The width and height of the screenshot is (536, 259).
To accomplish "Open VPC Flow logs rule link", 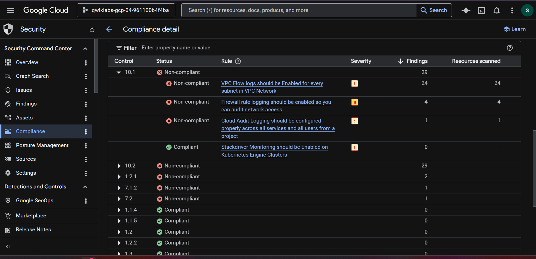I will click(x=272, y=87).
